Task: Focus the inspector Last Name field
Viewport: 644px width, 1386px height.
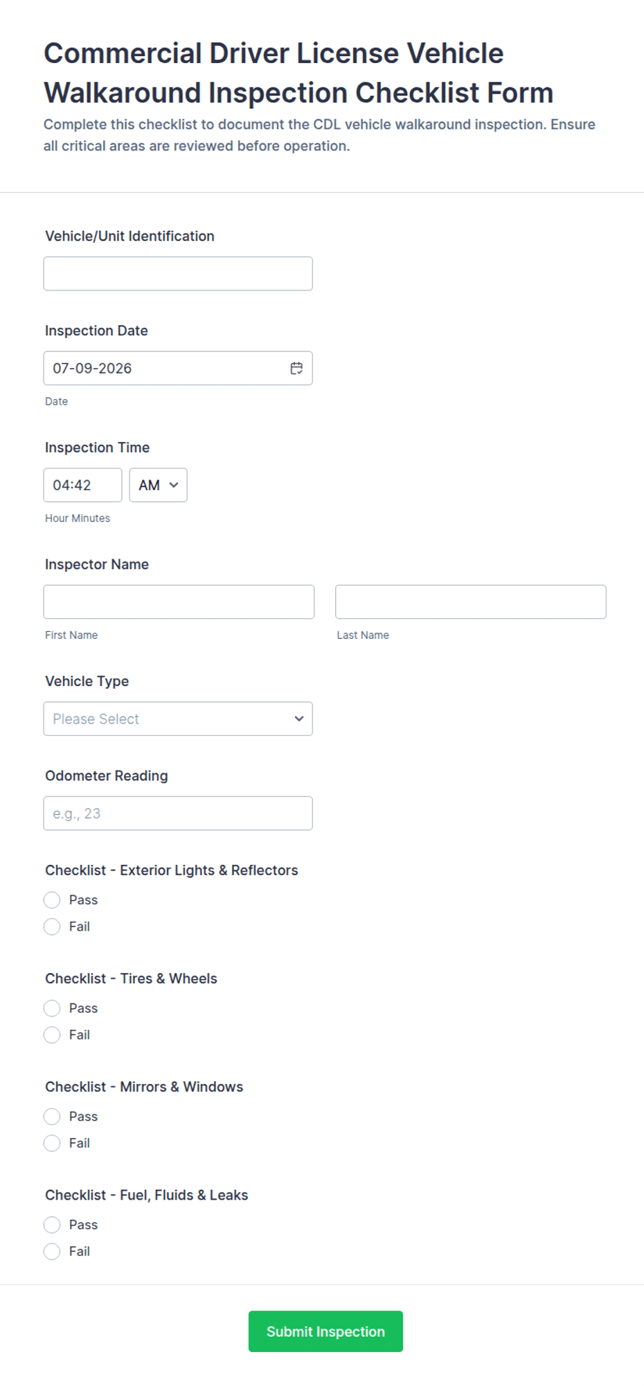Action: 471,602
